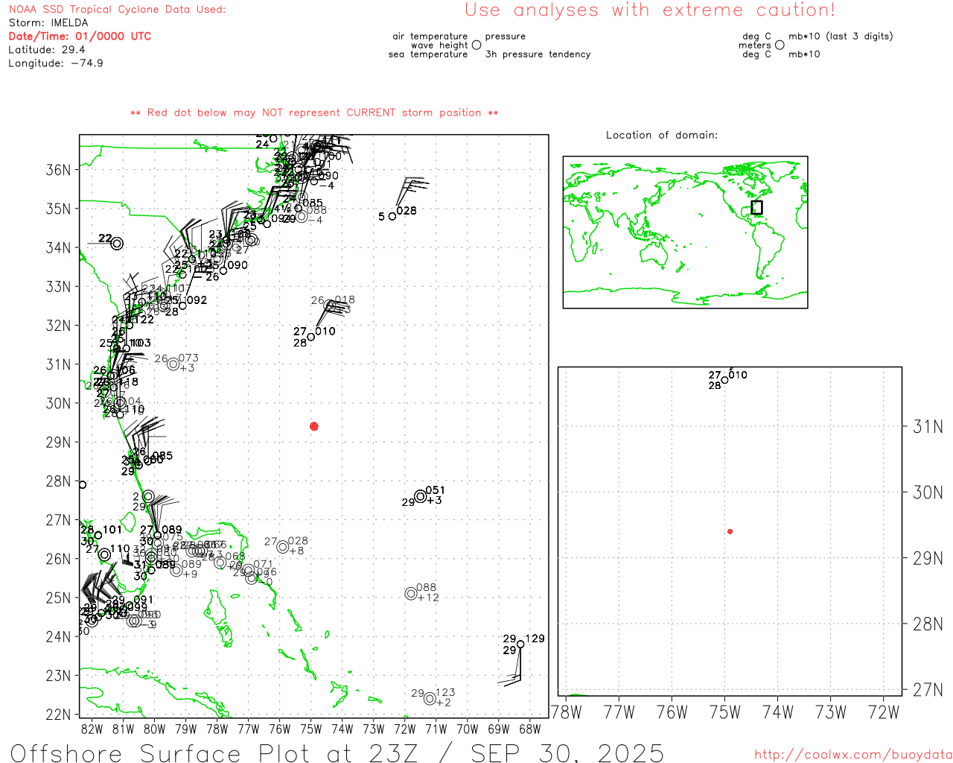
Task: Open the coolwx.com/buoydata URL
Action: (853, 754)
